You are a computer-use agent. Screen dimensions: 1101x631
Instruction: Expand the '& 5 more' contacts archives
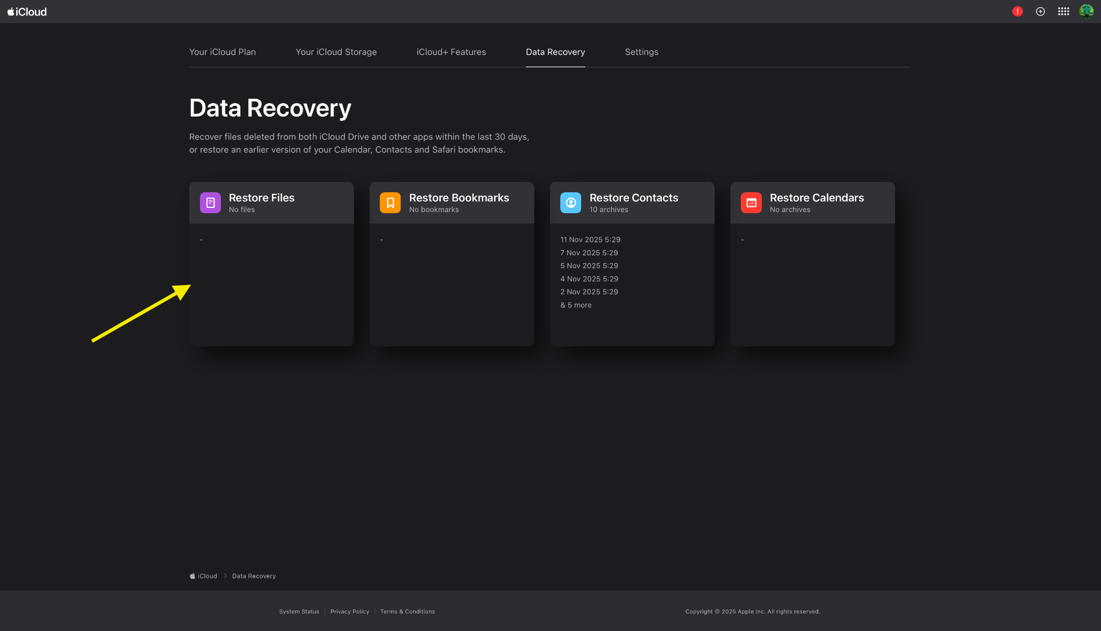575,304
